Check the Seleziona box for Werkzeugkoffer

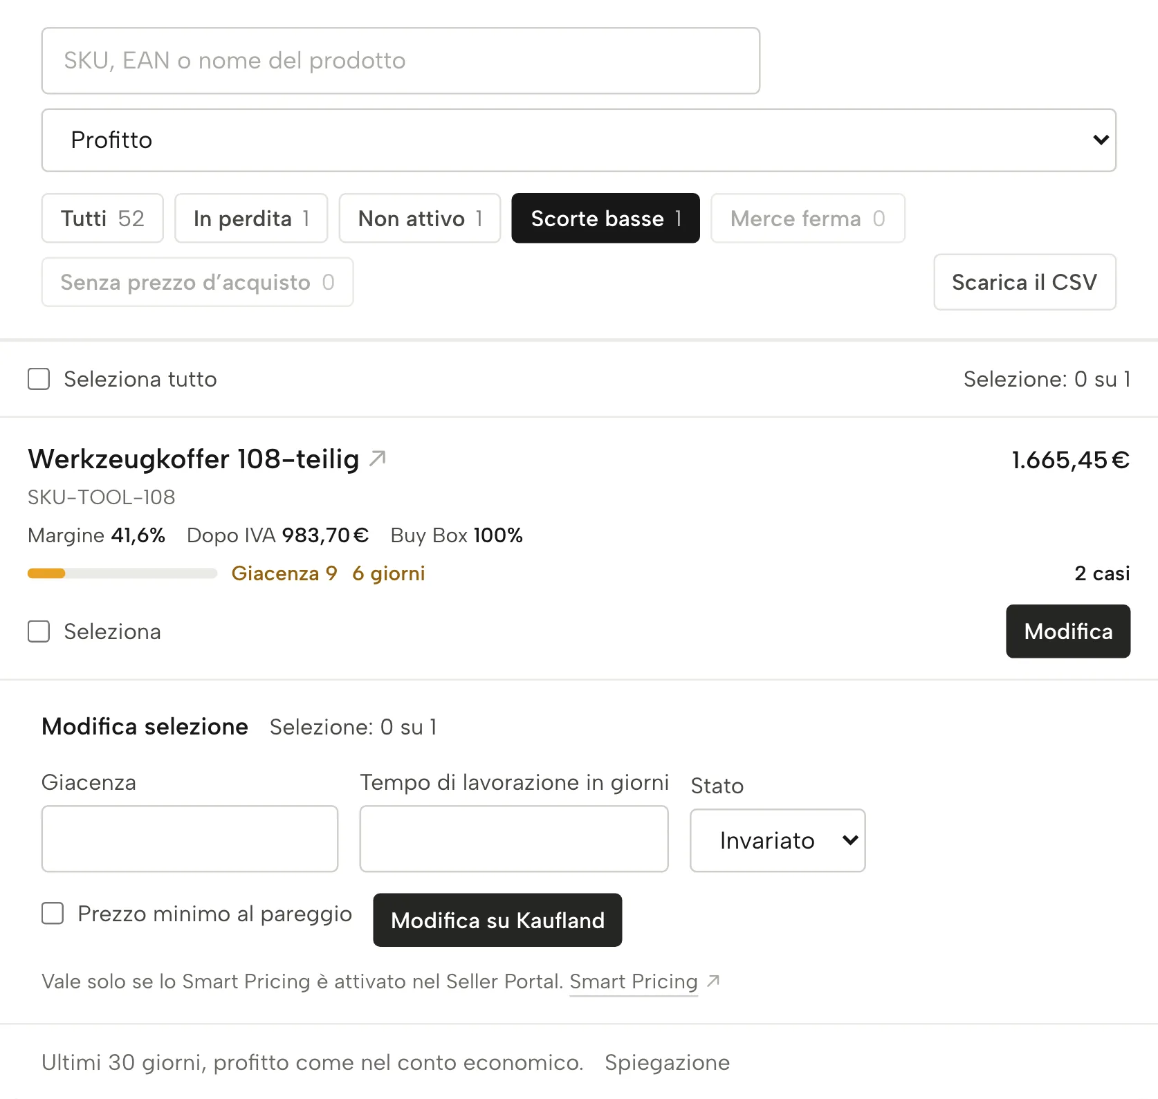[39, 631]
